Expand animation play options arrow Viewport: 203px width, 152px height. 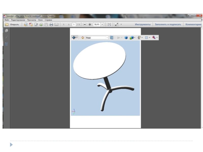pyautogui.click(x=122, y=37)
